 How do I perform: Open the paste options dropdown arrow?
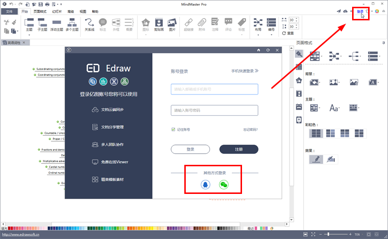pos(17,31)
